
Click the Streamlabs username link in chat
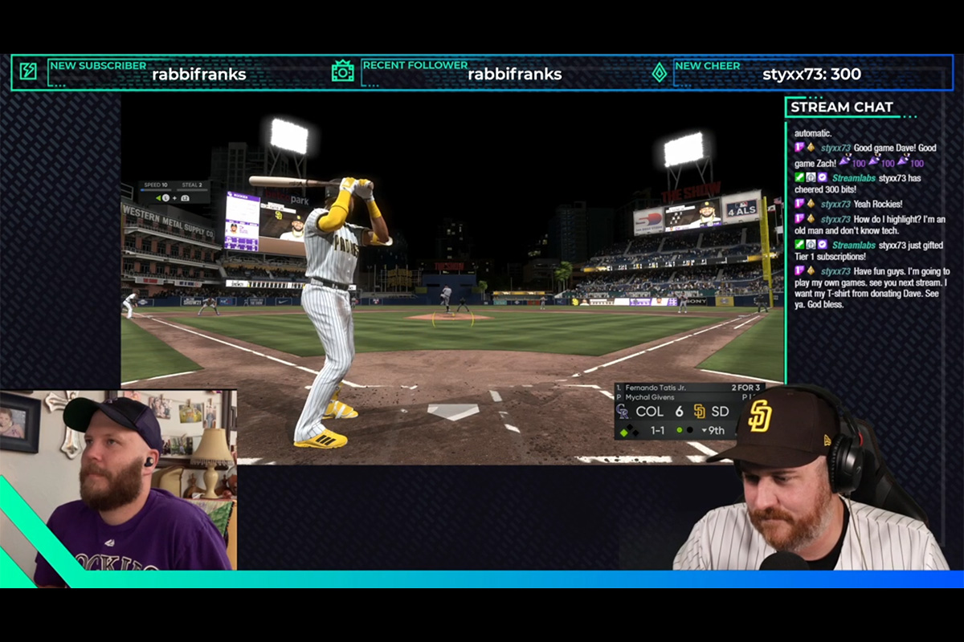click(x=854, y=178)
